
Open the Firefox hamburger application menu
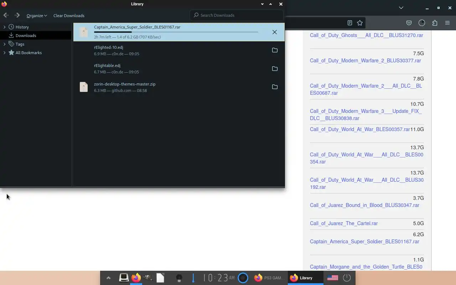tap(447, 23)
